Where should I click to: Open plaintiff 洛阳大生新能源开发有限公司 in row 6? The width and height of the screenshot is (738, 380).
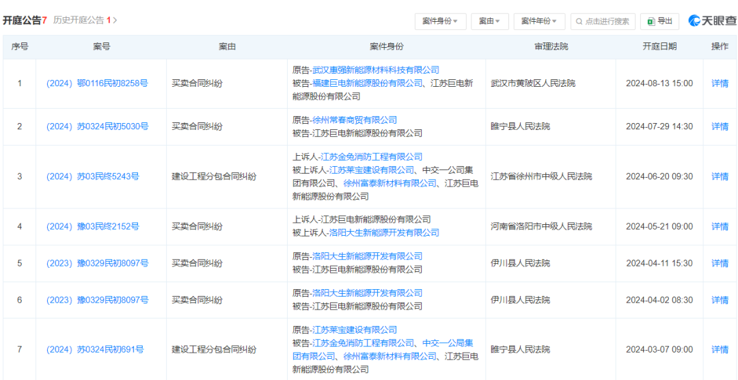[x=367, y=293]
